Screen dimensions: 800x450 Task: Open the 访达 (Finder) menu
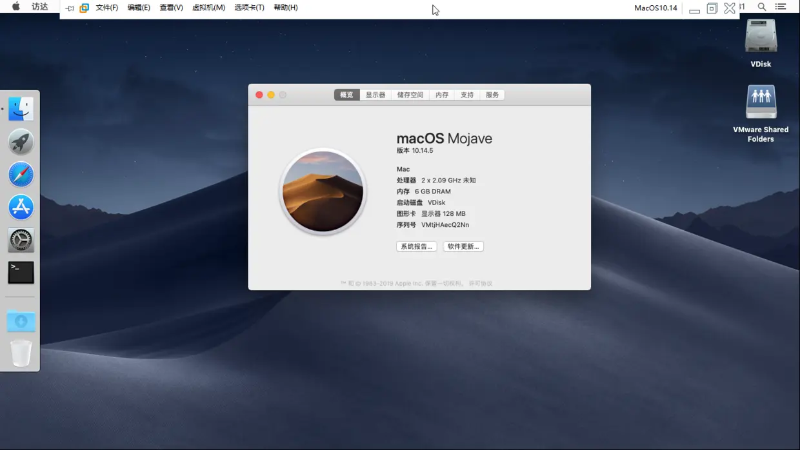tap(40, 7)
